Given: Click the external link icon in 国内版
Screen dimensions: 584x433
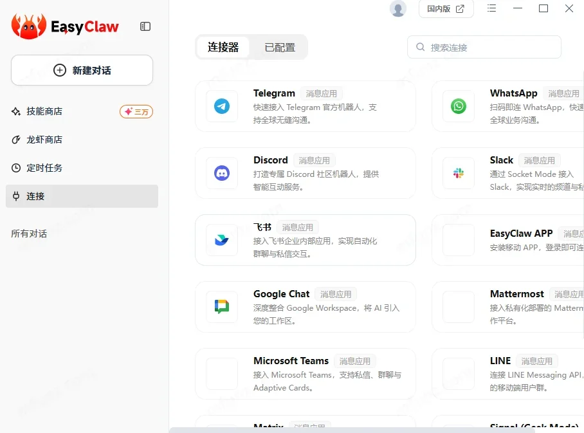Looking at the screenshot, I should tap(460, 8).
